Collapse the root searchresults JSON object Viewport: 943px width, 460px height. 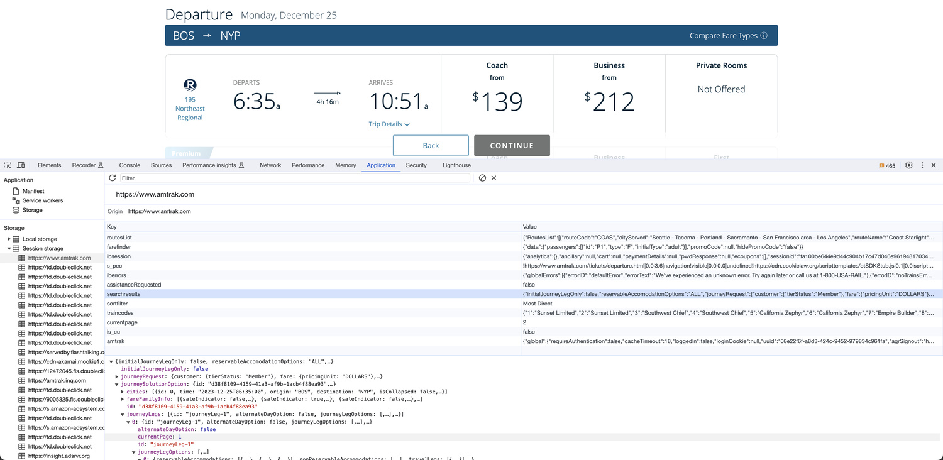tap(111, 362)
